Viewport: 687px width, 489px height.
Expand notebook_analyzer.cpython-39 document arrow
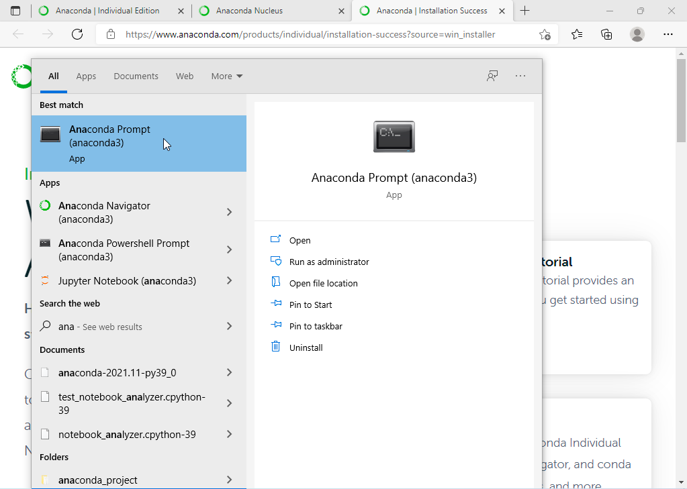229,434
